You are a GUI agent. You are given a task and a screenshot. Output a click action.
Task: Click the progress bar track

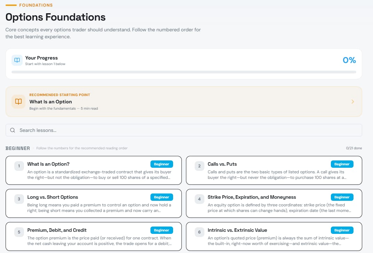pos(184,72)
